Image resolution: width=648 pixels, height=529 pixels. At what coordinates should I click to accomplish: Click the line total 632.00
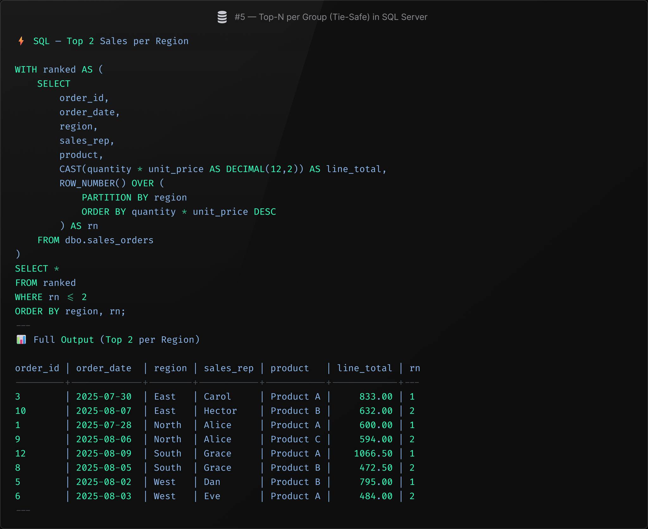(x=376, y=411)
